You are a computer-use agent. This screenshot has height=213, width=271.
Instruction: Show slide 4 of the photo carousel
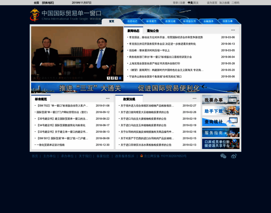tap(120, 78)
